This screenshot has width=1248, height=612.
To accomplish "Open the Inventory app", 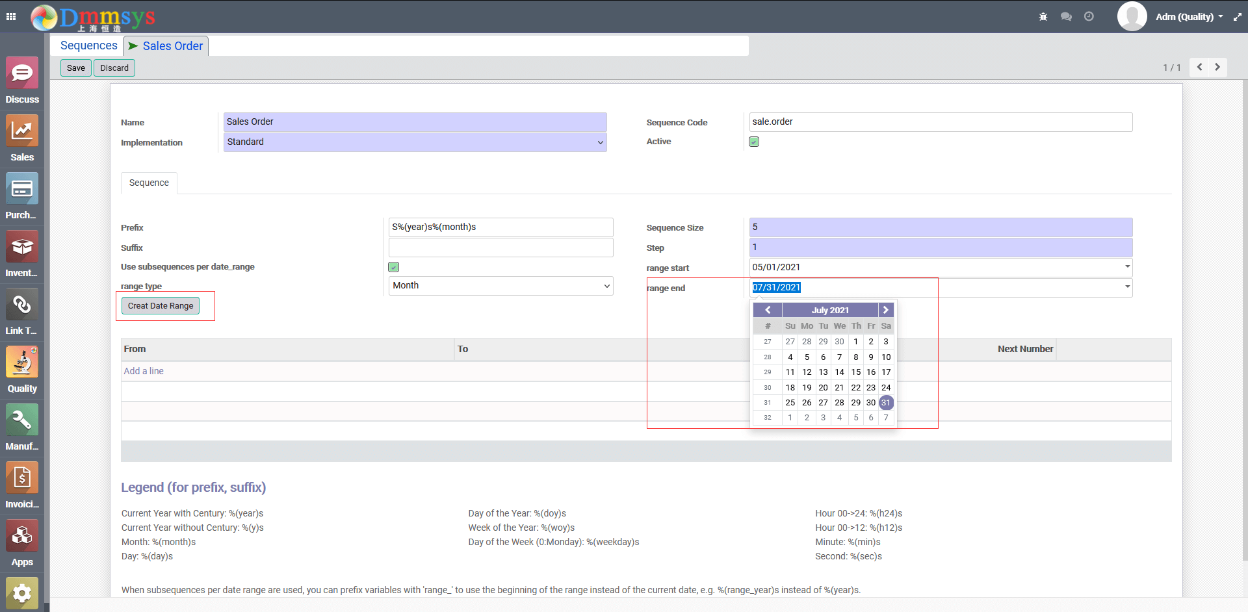I will pyautogui.click(x=22, y=254).
